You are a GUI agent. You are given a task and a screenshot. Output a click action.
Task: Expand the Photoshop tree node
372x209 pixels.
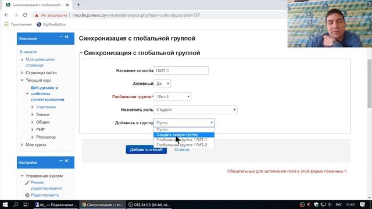[33, 137]
